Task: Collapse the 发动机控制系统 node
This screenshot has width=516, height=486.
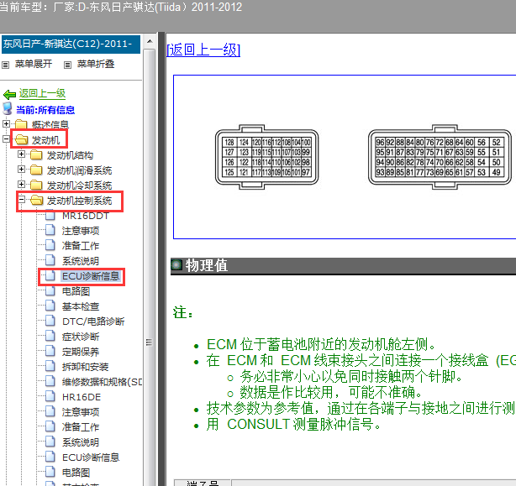Action: pyautogui.click(x=21, y=200)
